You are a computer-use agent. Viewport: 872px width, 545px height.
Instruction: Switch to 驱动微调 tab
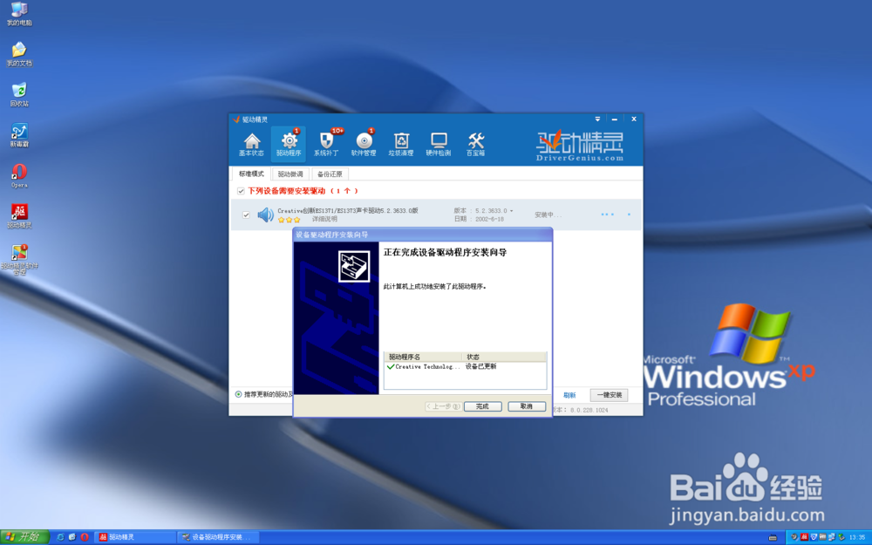pyautogui.click(x=290, y=174)
